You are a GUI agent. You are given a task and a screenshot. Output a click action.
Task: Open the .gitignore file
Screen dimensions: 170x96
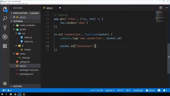click(x=25, y=62)
